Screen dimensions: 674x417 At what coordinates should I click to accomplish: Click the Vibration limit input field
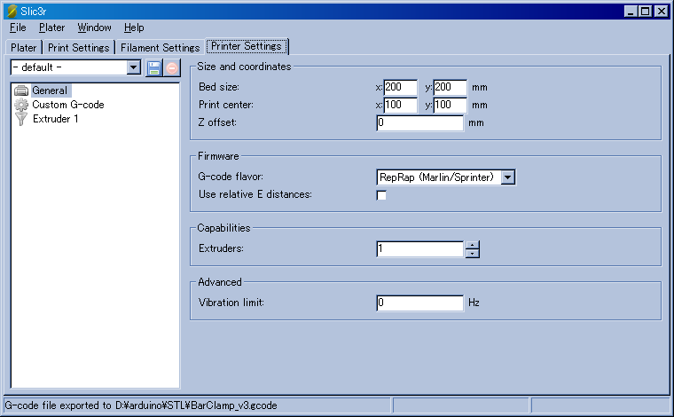point(419,303)
